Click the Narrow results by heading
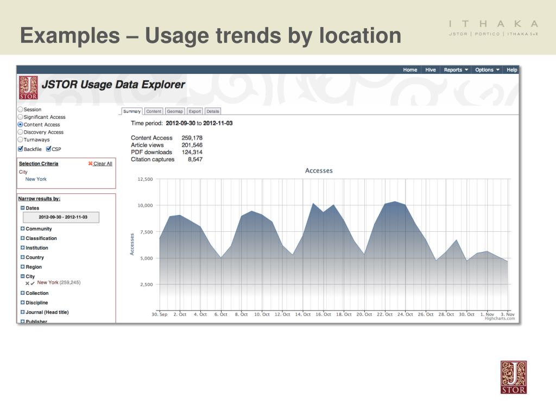The image size is (556, 417). [39, 199]
